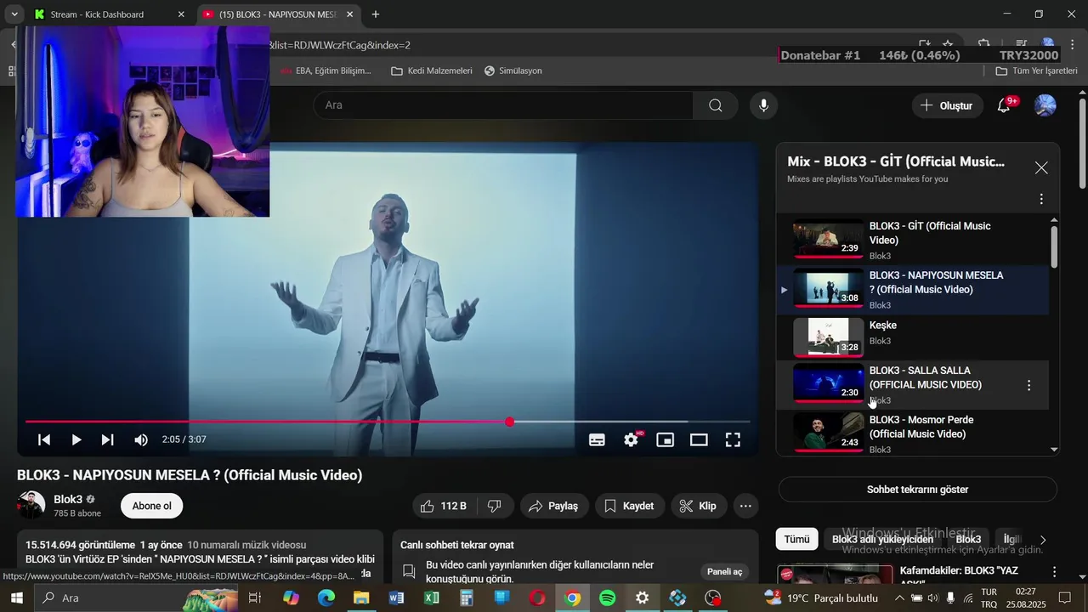1088x612 pixels.
Task: Open Task View taskbar icon
Action: pos(255,598)
